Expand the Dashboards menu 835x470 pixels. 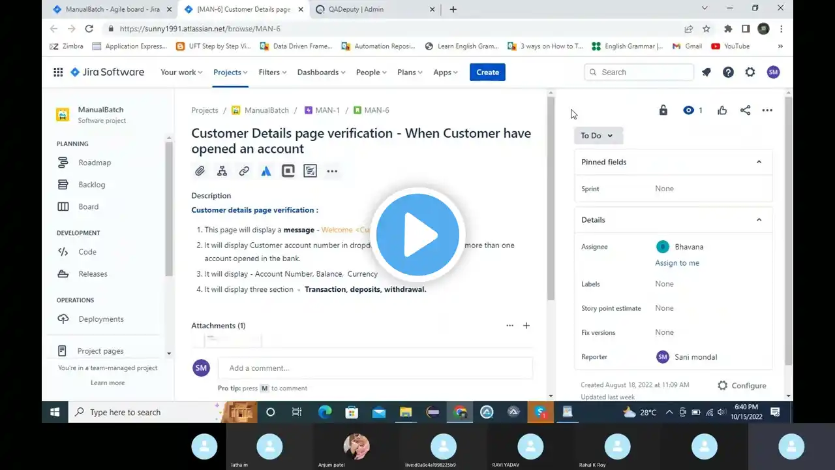[x=322, y=72]
